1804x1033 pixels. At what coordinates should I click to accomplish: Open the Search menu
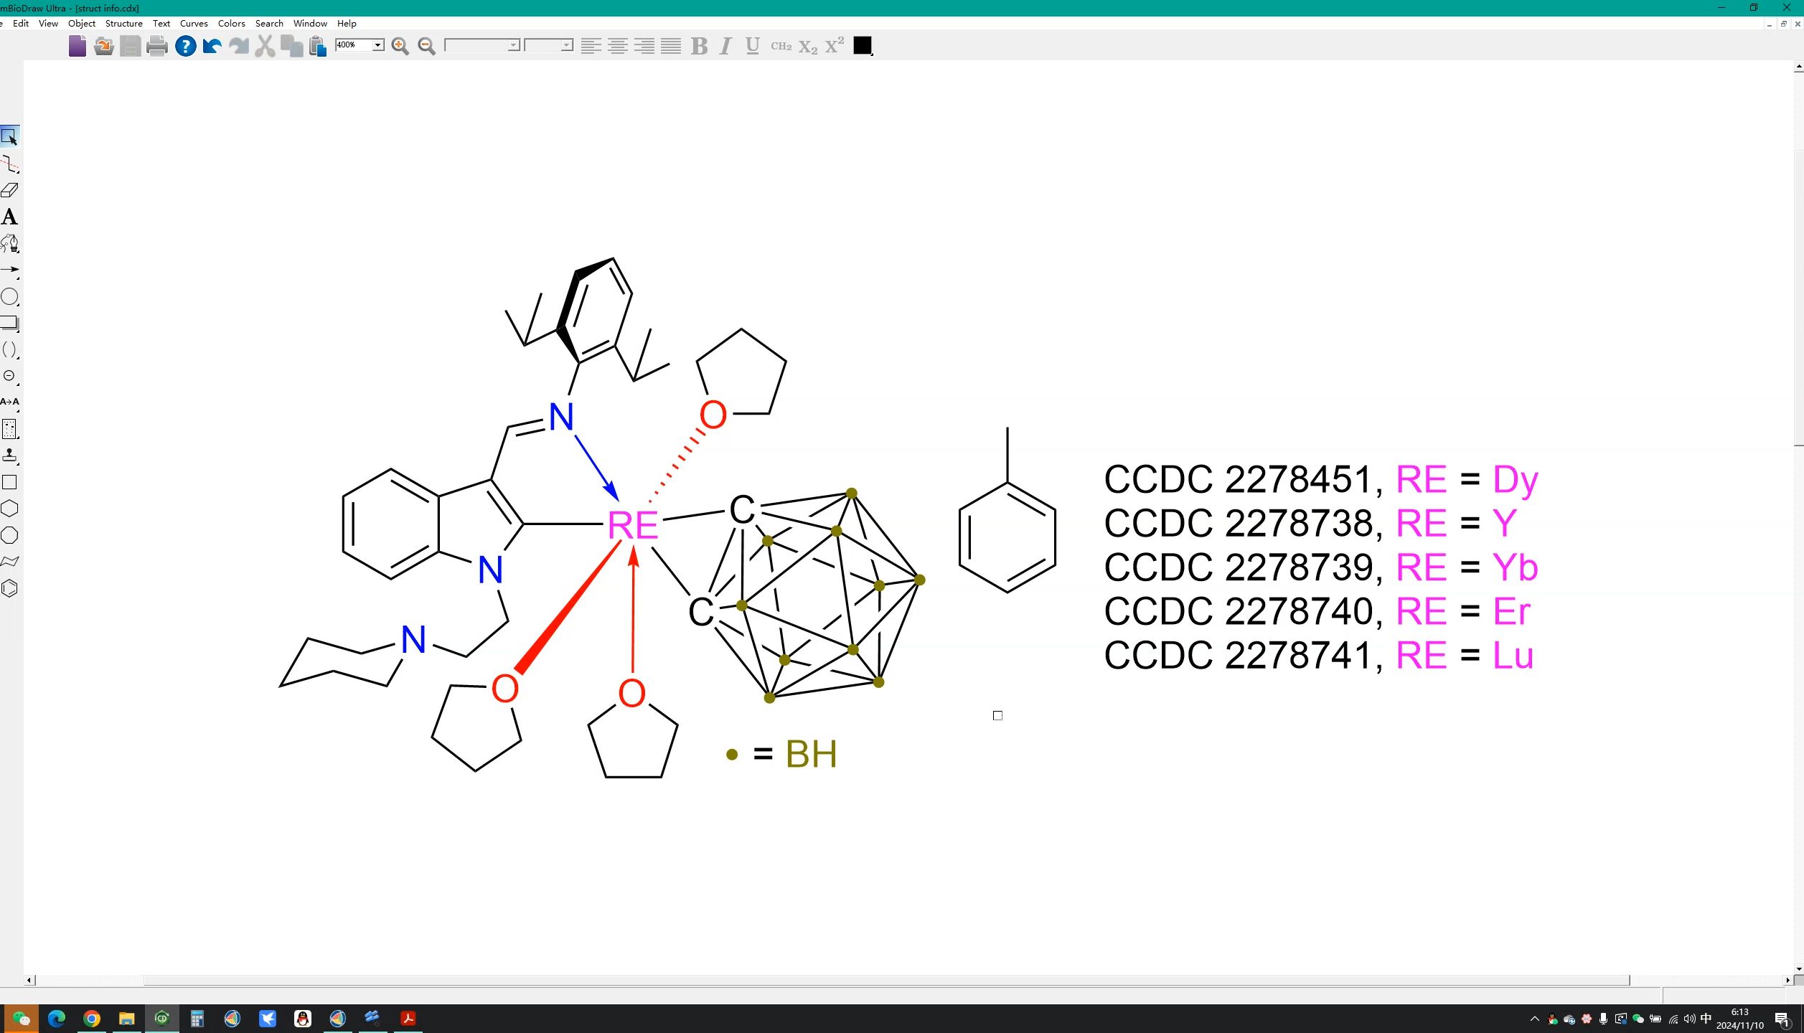point(269,23)
